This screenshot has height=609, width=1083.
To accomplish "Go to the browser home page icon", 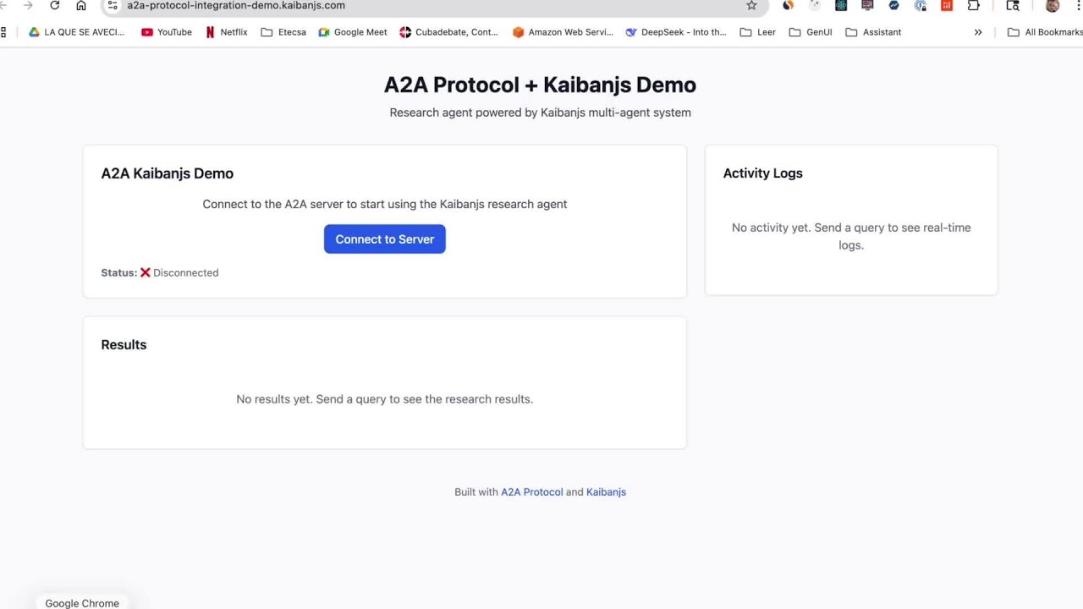I will 81,5.
